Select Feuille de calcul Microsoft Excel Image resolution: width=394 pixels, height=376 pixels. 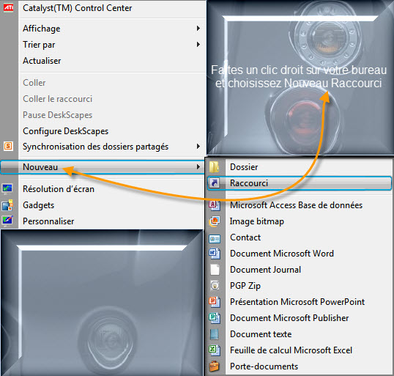pyautogui.click(x=291, y=350)
